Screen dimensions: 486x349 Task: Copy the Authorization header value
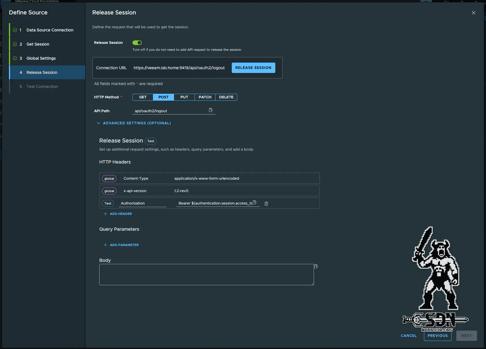254,203
